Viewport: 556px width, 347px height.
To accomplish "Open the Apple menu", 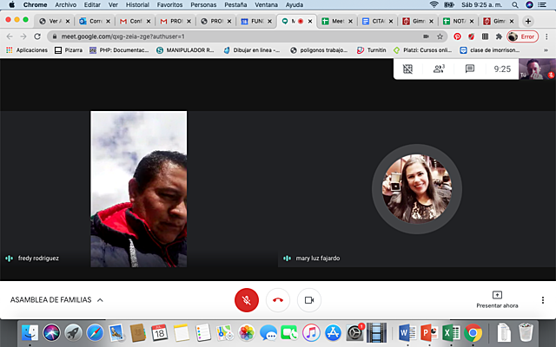I will (x=11, y=4).
